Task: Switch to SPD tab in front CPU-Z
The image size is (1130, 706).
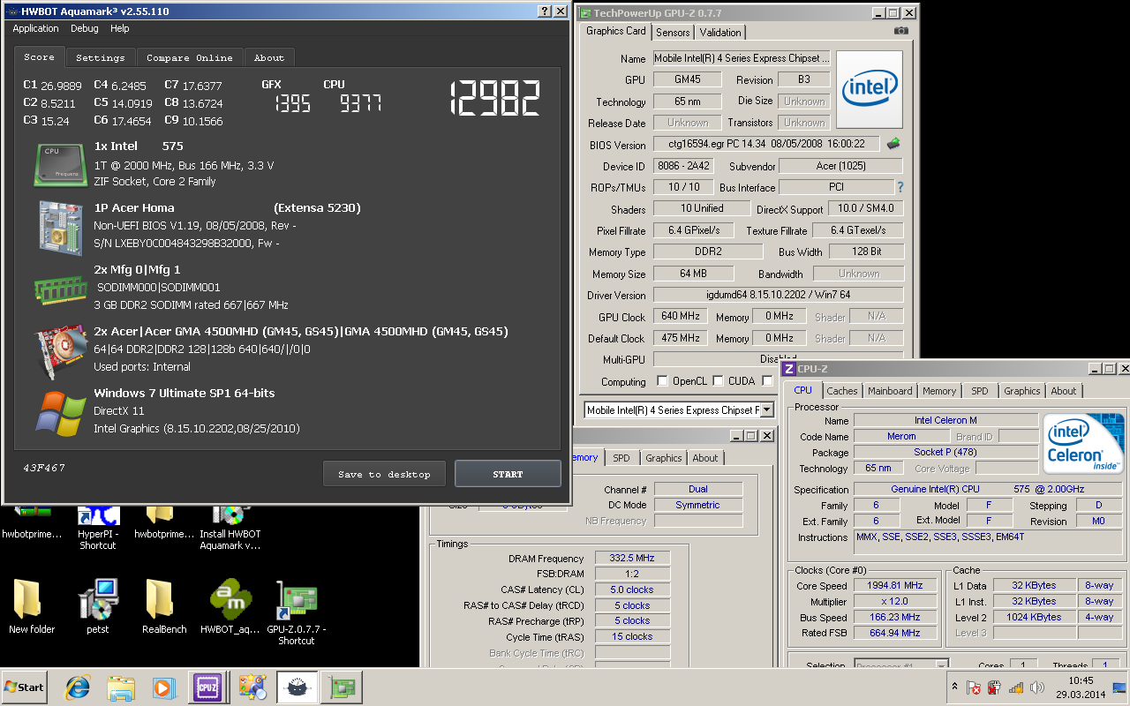Action: [x=980, y=391]
